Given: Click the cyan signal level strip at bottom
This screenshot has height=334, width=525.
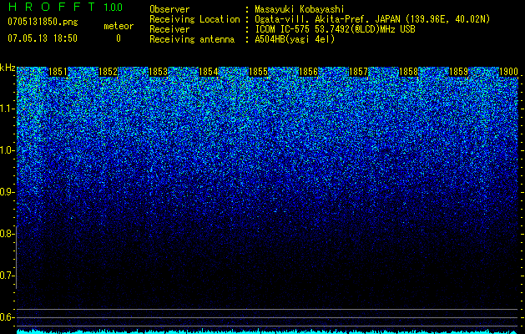Looking at the screenshot, I should point(267,331).
